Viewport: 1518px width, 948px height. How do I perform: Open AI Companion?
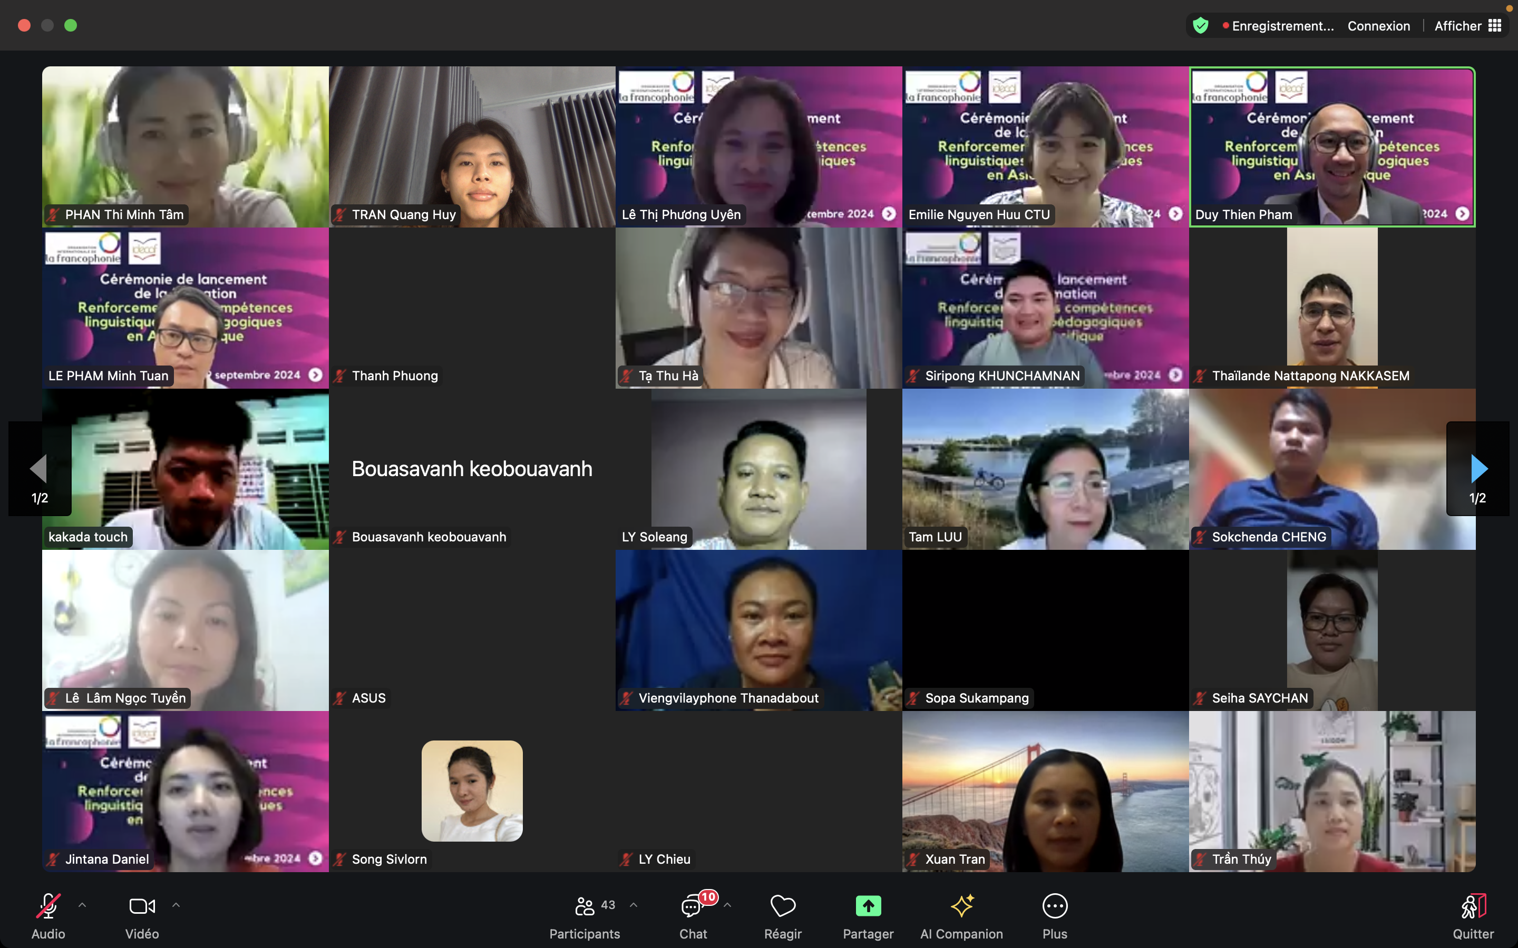[x=961, y=906]
